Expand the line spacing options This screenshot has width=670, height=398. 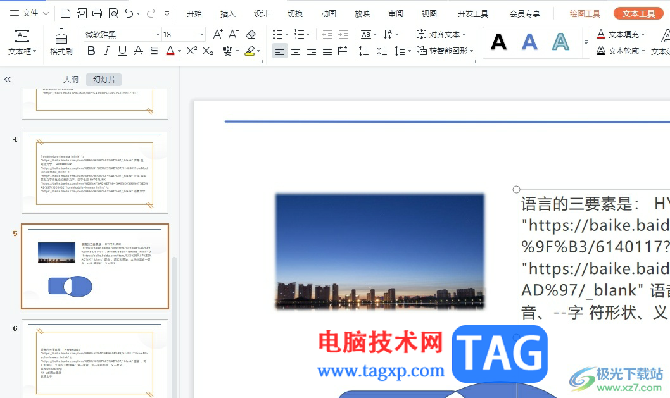coord(409,51)
